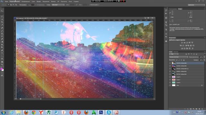Open the marquee Style dropdown
Image resolution: width=206 pixels, height=115 pixels.
(x=58, y=5)
